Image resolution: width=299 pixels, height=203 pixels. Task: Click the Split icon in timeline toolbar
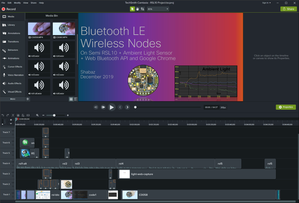pyautogui.click(x=28, y=115)
